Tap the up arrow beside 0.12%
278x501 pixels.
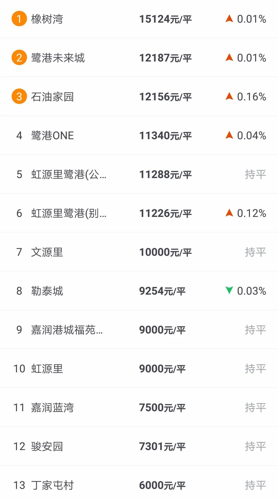coord(229,213)
